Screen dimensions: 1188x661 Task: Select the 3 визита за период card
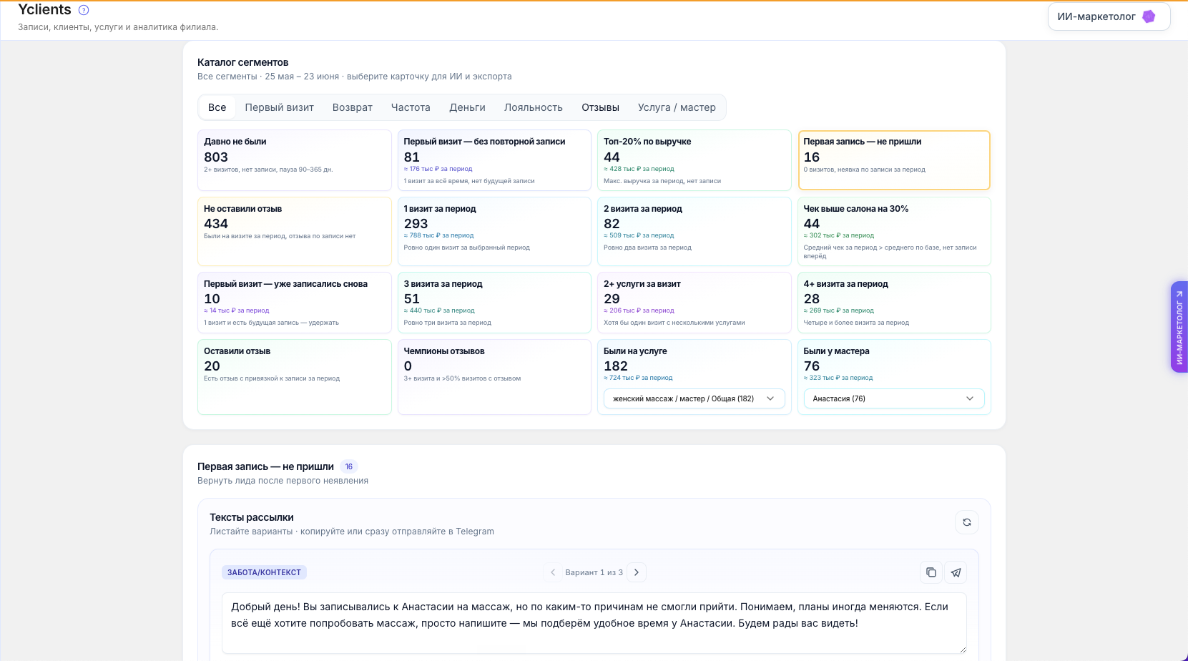[494, 303]
